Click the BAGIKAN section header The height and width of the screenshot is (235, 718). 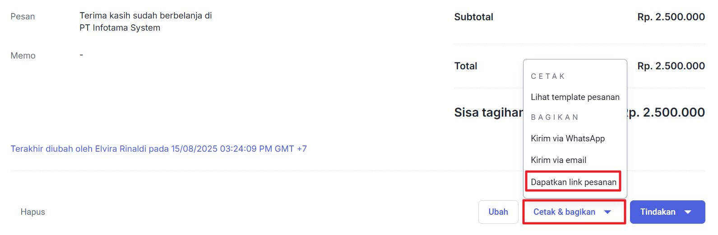pyautogui.click(x=555, y=117)
